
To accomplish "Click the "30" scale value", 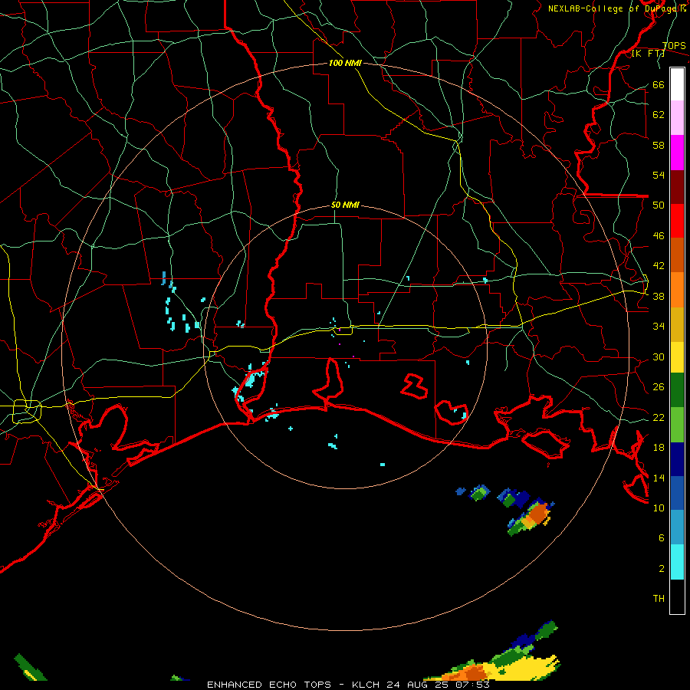I will pyautogui.click(x=659, y=356).
